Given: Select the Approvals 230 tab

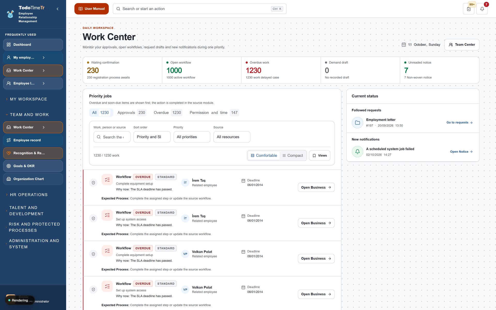Looking at the screenshot, I should 132,113.
